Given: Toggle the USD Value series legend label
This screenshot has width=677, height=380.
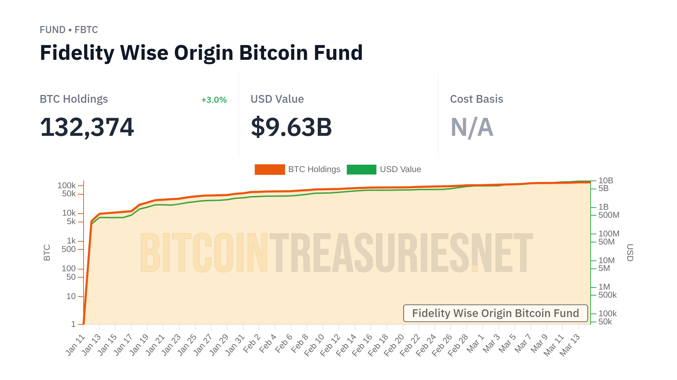Looking at the screenshot, I should coord(400,170).
